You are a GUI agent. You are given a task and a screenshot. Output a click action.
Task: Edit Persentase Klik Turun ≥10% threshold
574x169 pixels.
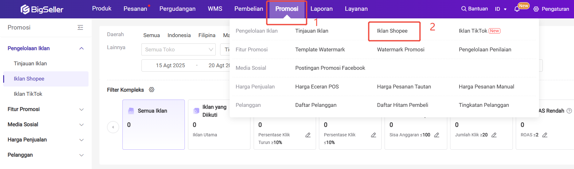308,135
